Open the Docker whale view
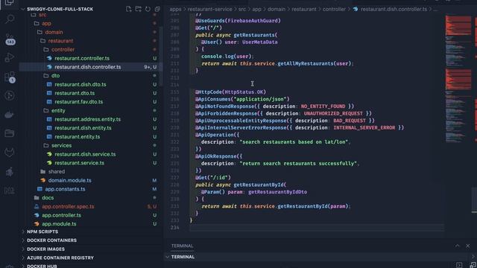Screen dimensions: 477x268 (10, 115)
